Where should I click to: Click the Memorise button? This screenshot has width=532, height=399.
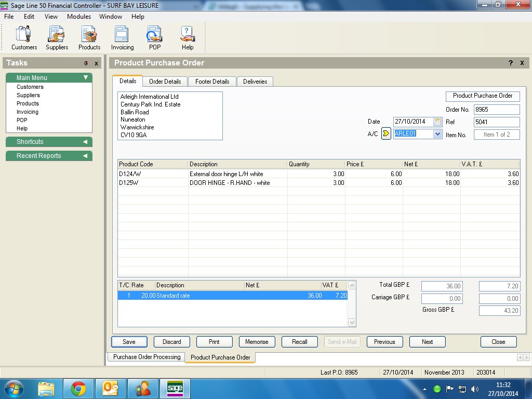tap(257, 342)
